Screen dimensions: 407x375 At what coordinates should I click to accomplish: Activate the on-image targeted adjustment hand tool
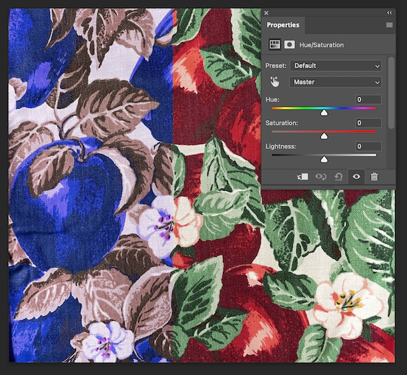click(274, 82)
